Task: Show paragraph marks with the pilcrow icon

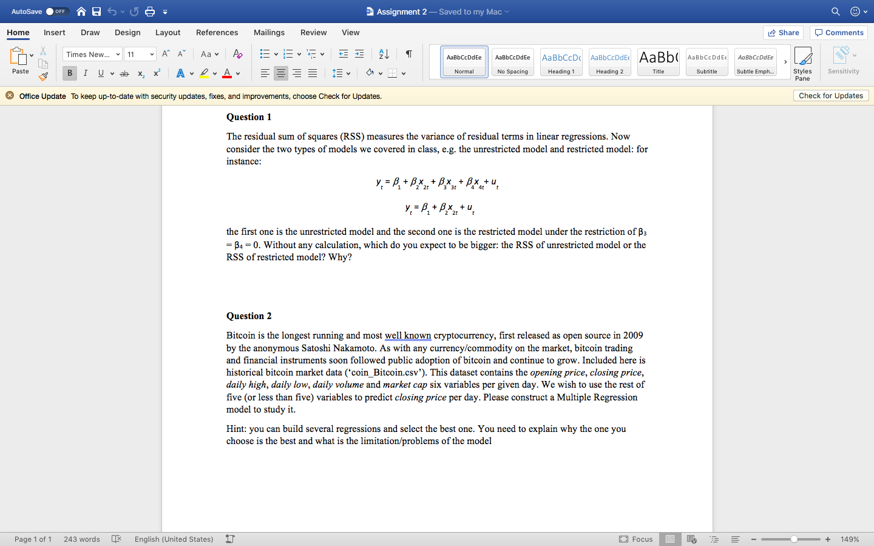Action: [408, 54]
